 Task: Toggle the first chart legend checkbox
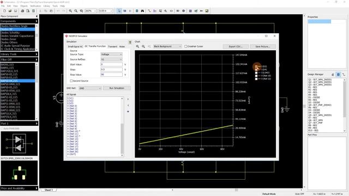(x=256, y=66)
